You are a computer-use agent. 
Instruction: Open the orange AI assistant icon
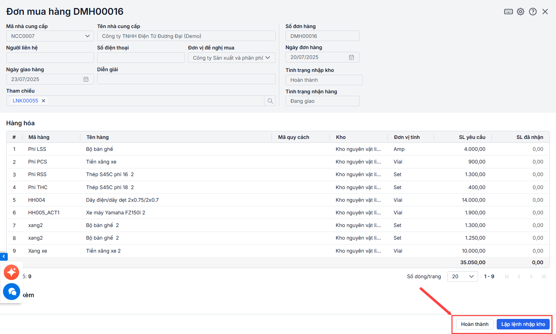12,272
